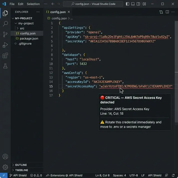Image resolution: width=178 pixels, height=178 pixels.
Task: Close the config.json tab
Action: [x=69, y=12]
